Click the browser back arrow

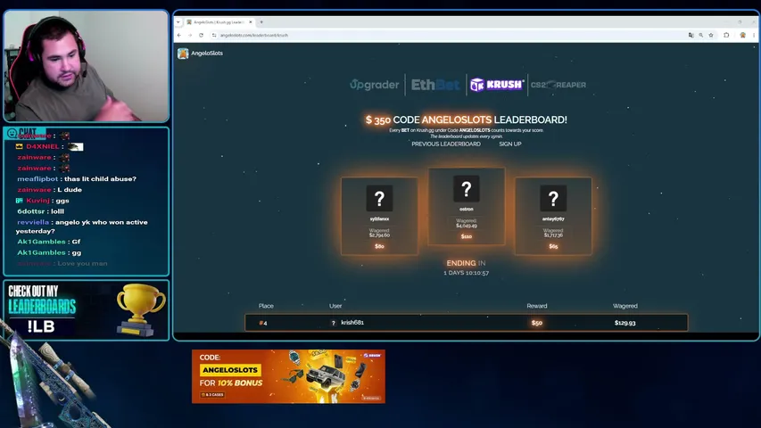(179, 35)
